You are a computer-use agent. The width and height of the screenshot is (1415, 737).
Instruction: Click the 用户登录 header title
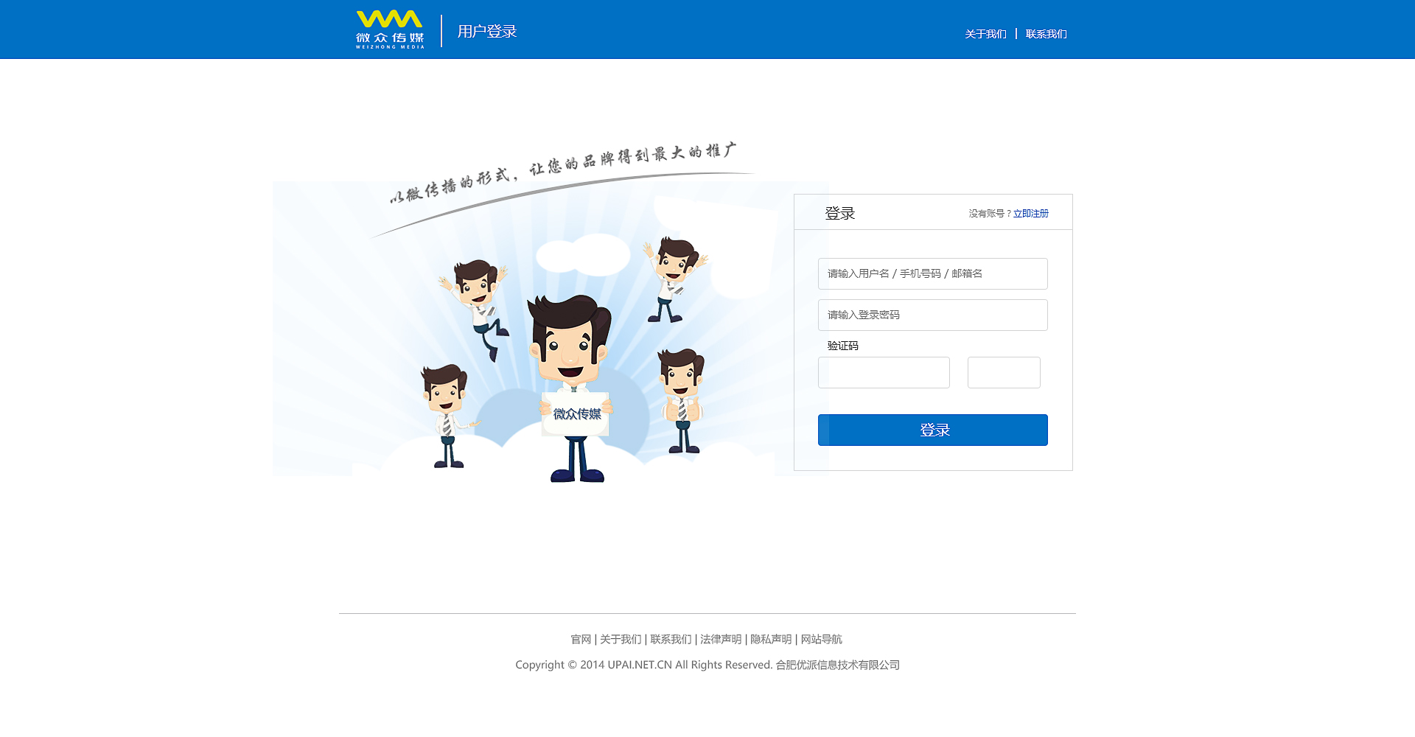coord(487,32)
